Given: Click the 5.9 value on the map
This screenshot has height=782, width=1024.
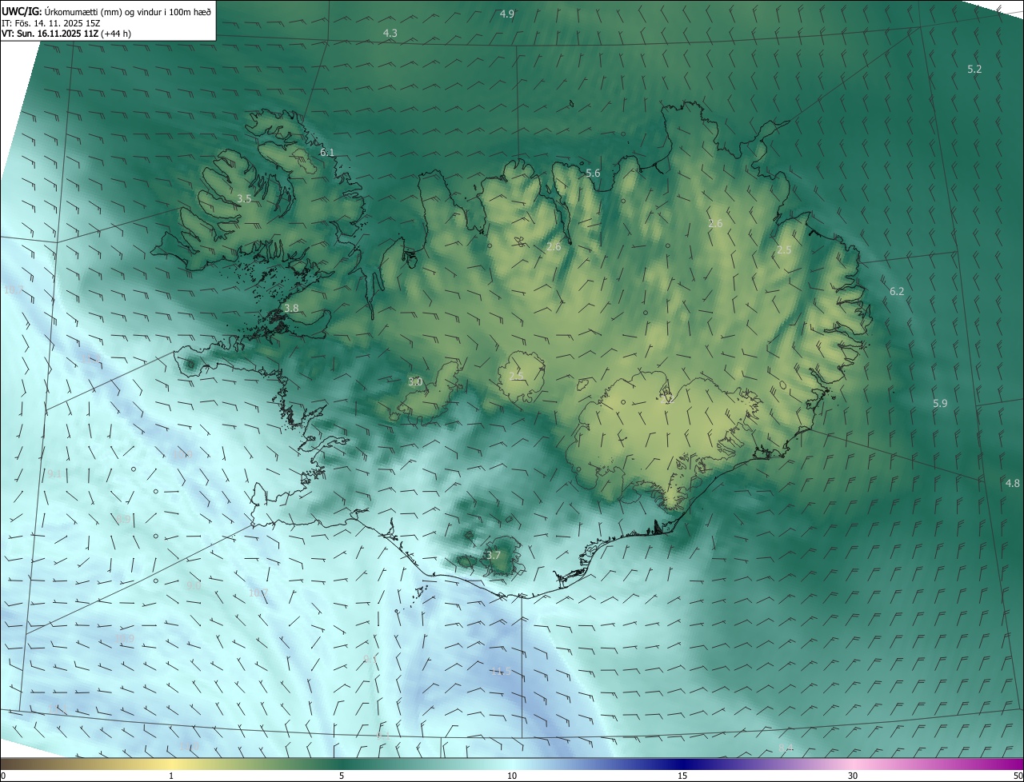Looking at the screenshot, I should pyautogui.click(x=940, y=404).
